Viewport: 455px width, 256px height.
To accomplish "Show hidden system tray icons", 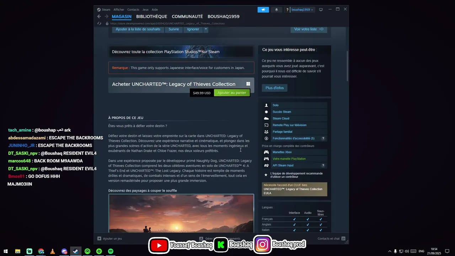I will coord(390,251).
